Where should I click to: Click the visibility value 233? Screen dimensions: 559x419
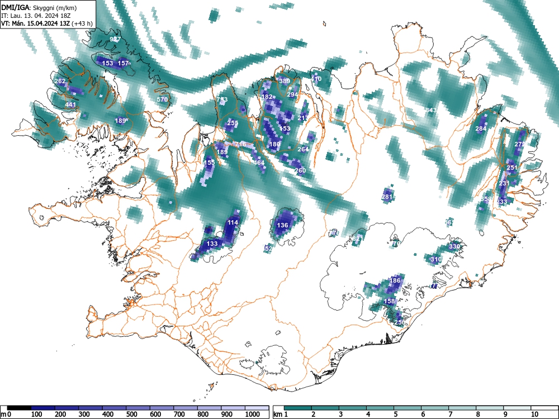(501, 202)
